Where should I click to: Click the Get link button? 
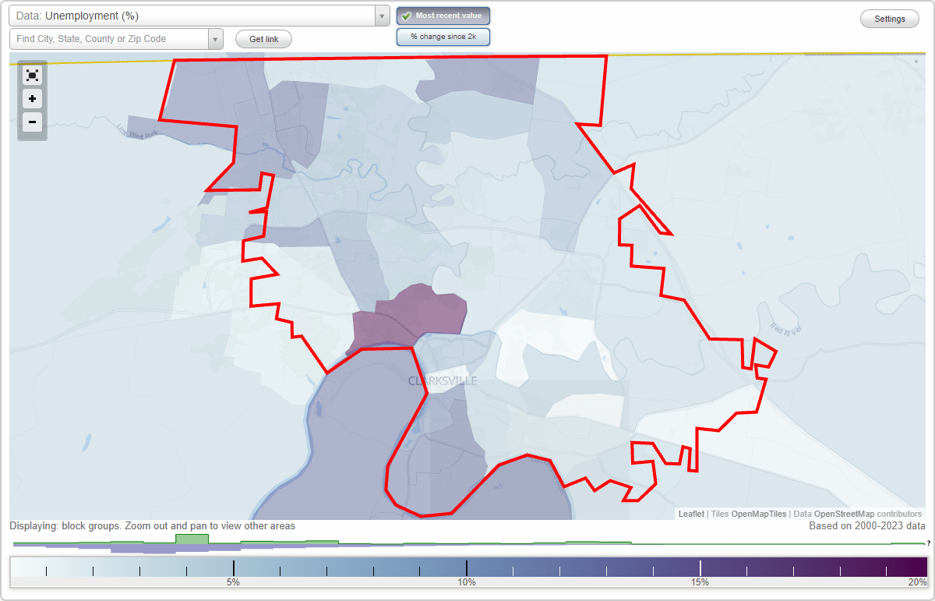pyautogui.click(x=263, y=39)
